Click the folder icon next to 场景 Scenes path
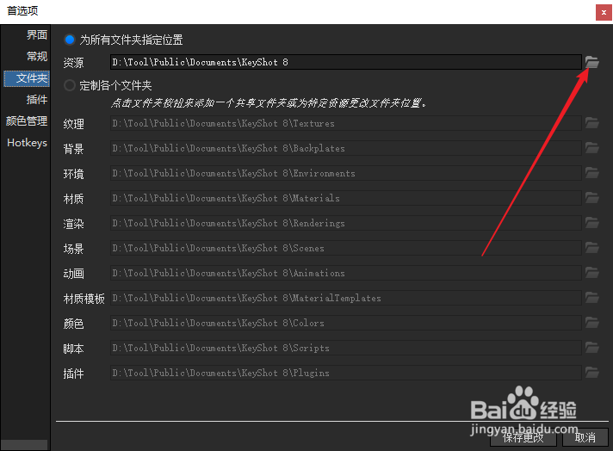The image size is (613, 451). (591, 248)
